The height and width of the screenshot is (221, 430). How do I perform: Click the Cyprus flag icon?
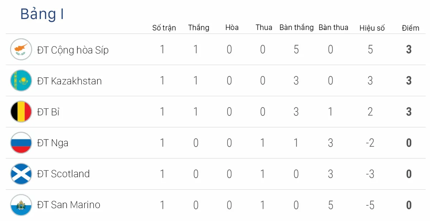pyautogui.click(x=21, y=49)
